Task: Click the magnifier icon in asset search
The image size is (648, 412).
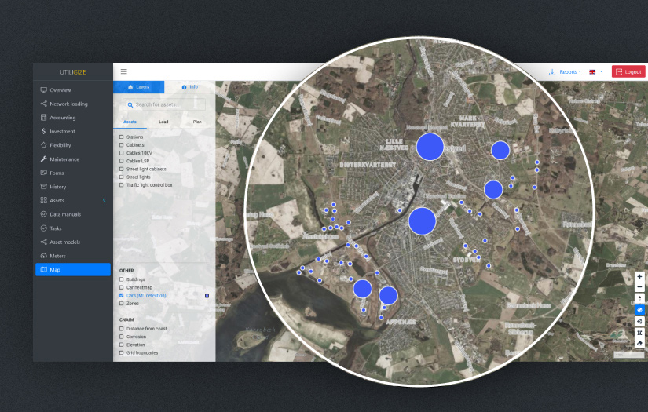Action: (x=130, y=105)
